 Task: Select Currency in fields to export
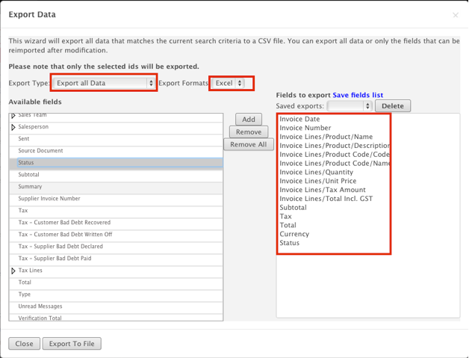pyautogui.click(x=294, y=234)
